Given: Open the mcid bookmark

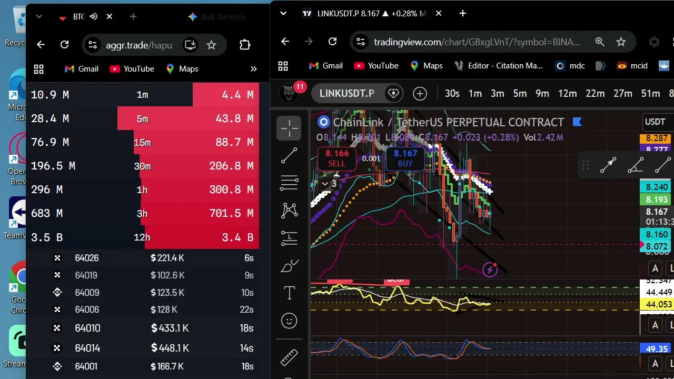Looking at the screenshot, I should 632,66.
